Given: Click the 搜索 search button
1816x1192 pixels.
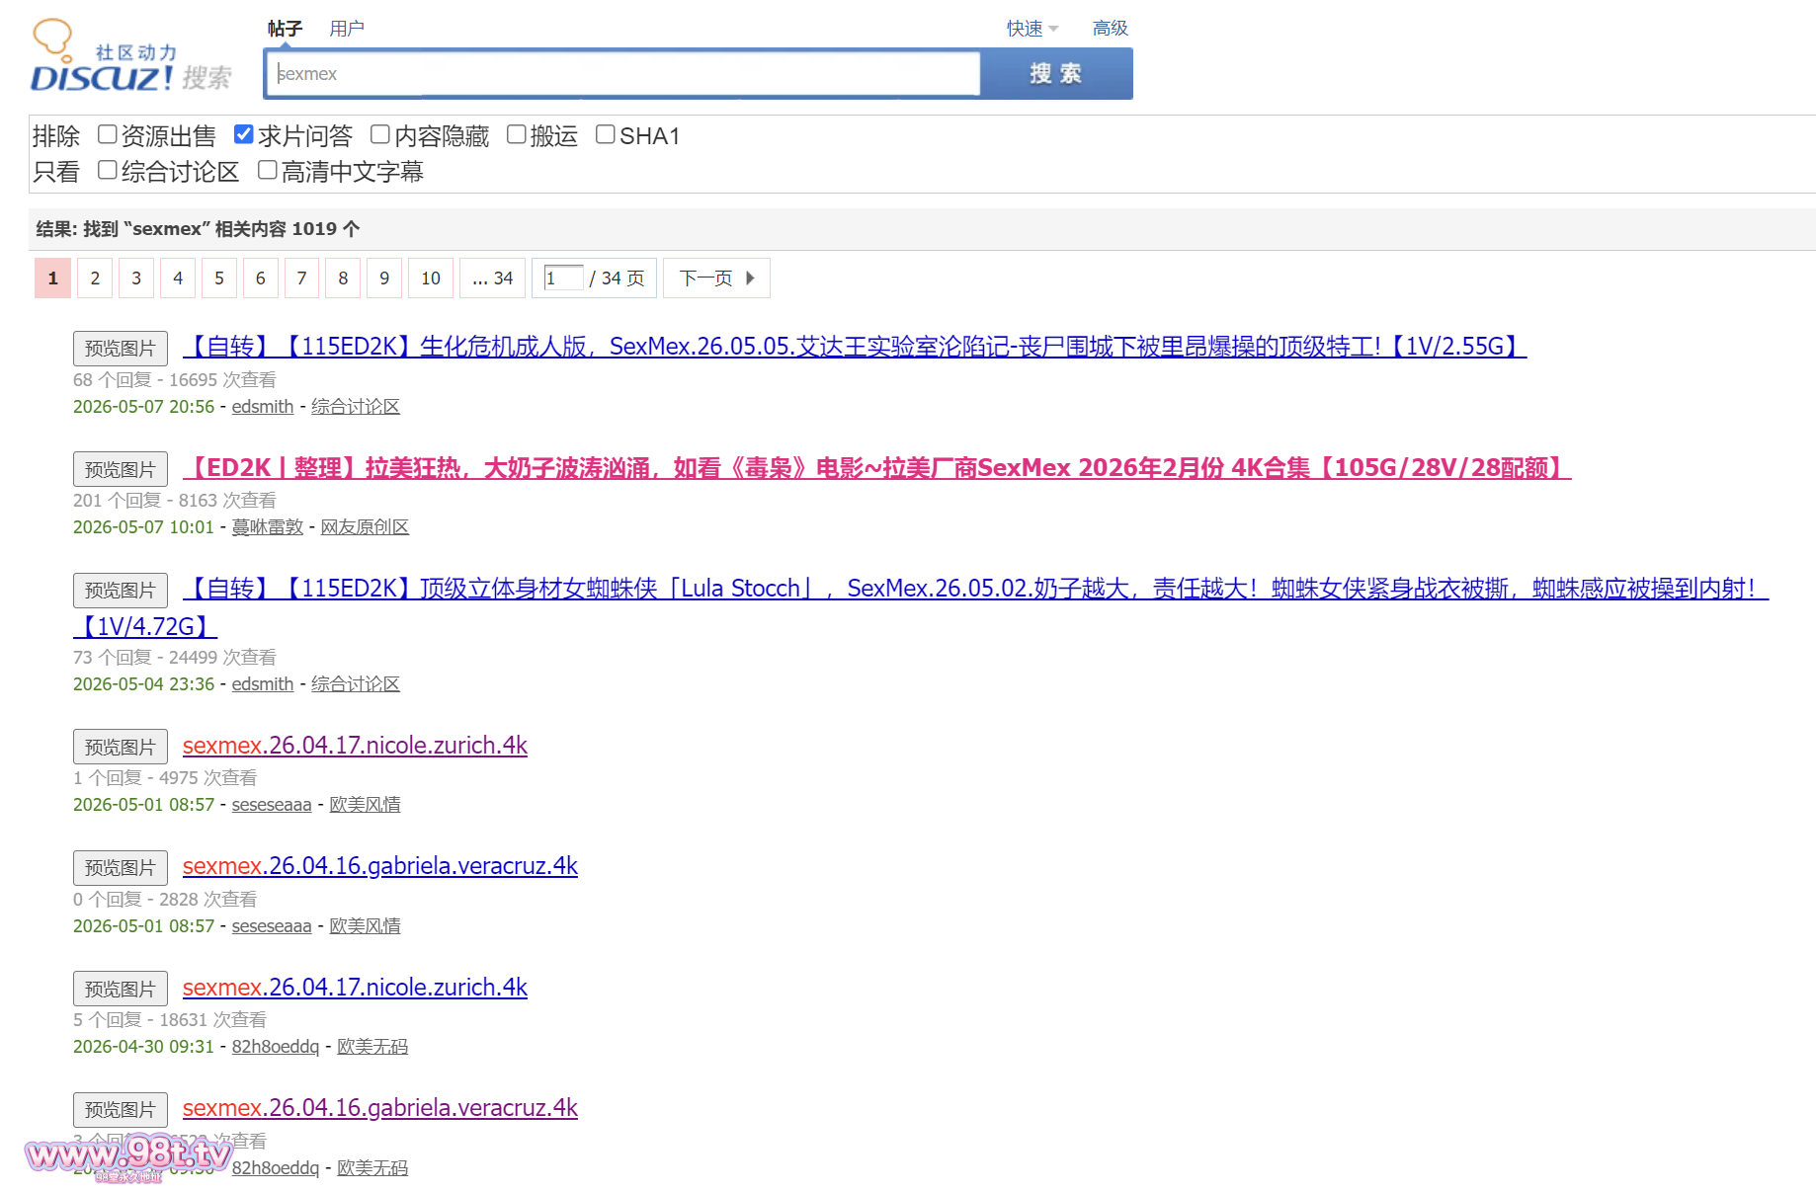Looking at the screenshot, I should [1056, 74].
